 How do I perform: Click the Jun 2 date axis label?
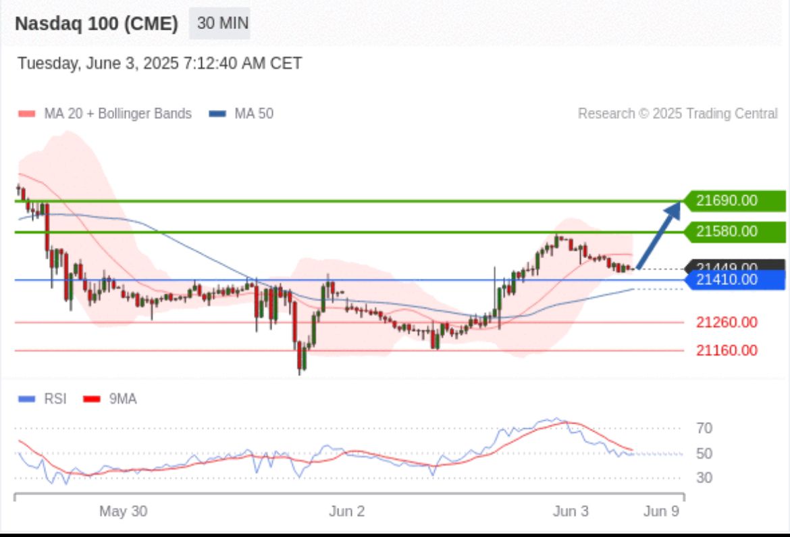click(346, 511)
